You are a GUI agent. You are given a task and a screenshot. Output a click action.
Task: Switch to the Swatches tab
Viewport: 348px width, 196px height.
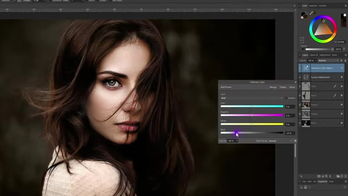(x=313, y=6)
